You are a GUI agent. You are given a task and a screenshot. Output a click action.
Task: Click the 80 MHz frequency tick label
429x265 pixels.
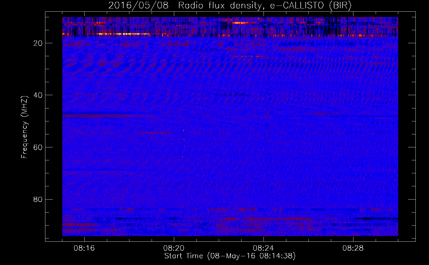click(x=38, y=199)
